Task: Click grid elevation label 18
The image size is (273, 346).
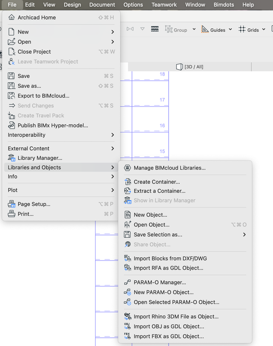Action: tap(162, 74)
